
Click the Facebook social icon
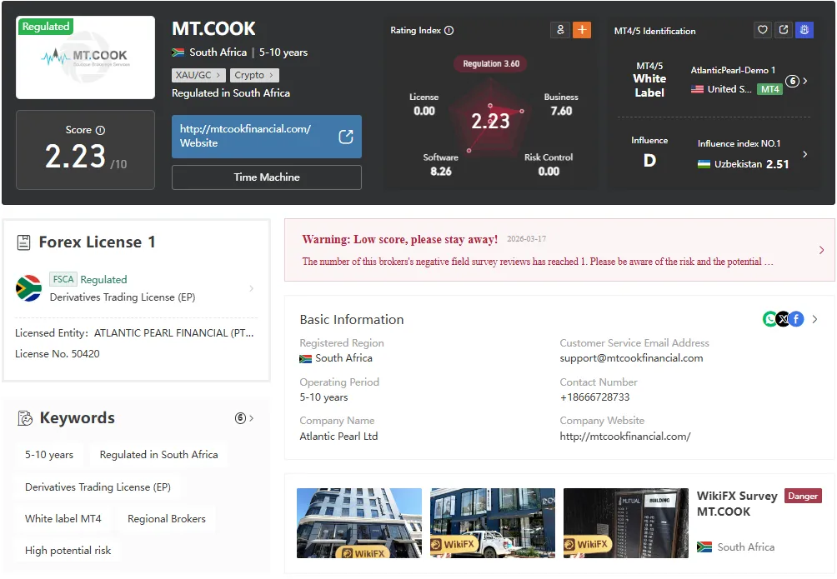[796, 319]
